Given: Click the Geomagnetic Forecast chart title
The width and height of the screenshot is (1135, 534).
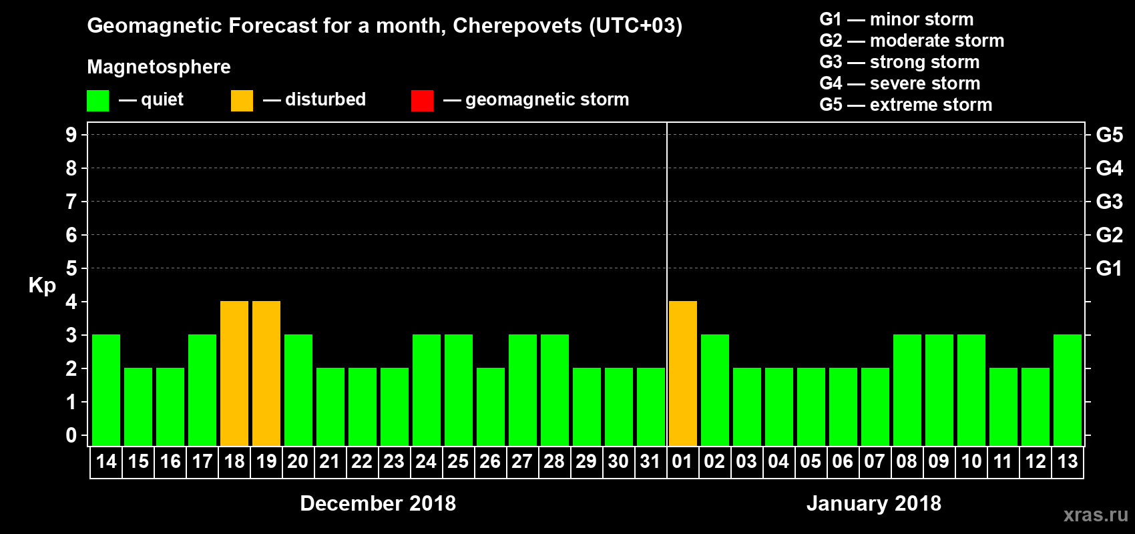Looking at the screenshot, I should tap(385, 26).
